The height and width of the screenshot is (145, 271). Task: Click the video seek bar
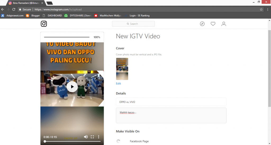point(72,141)
